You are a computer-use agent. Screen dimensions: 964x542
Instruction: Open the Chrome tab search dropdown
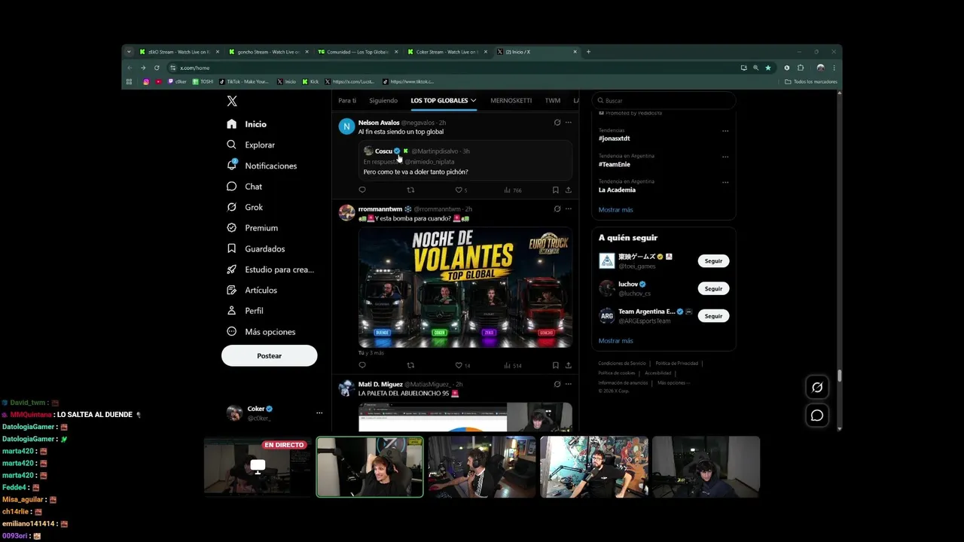[129, 52]
